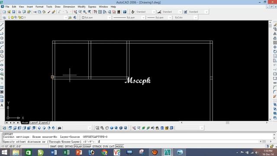Click the Help question mark icon
This screenshot has width=277, height=156.
tap(125, 12)
